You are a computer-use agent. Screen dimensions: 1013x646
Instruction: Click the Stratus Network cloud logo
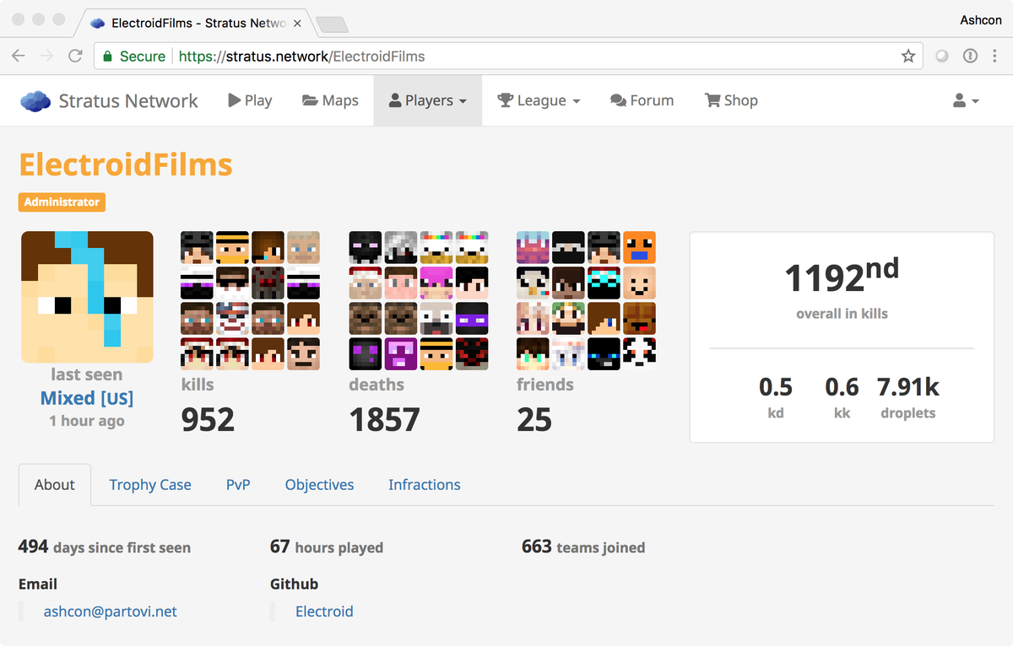pyautogui.click(x=35, y=100)
